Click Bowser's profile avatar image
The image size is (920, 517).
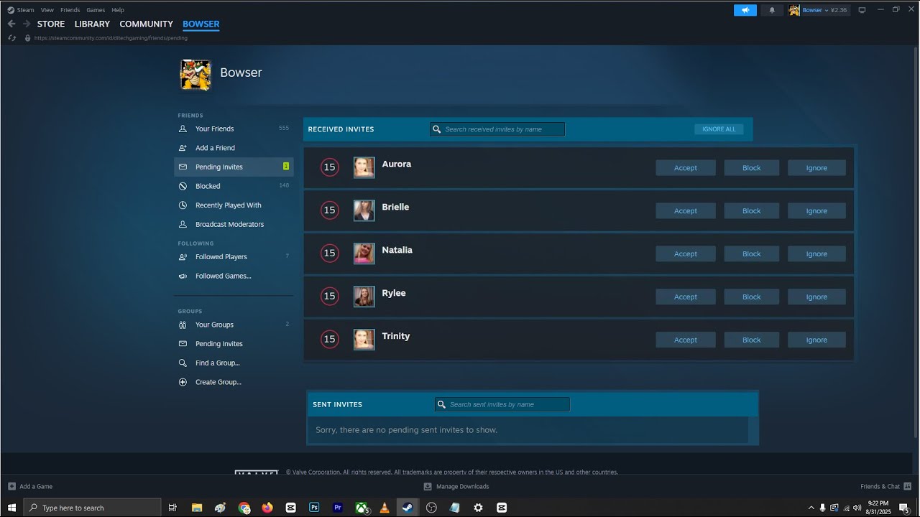[x=195, y=75]
